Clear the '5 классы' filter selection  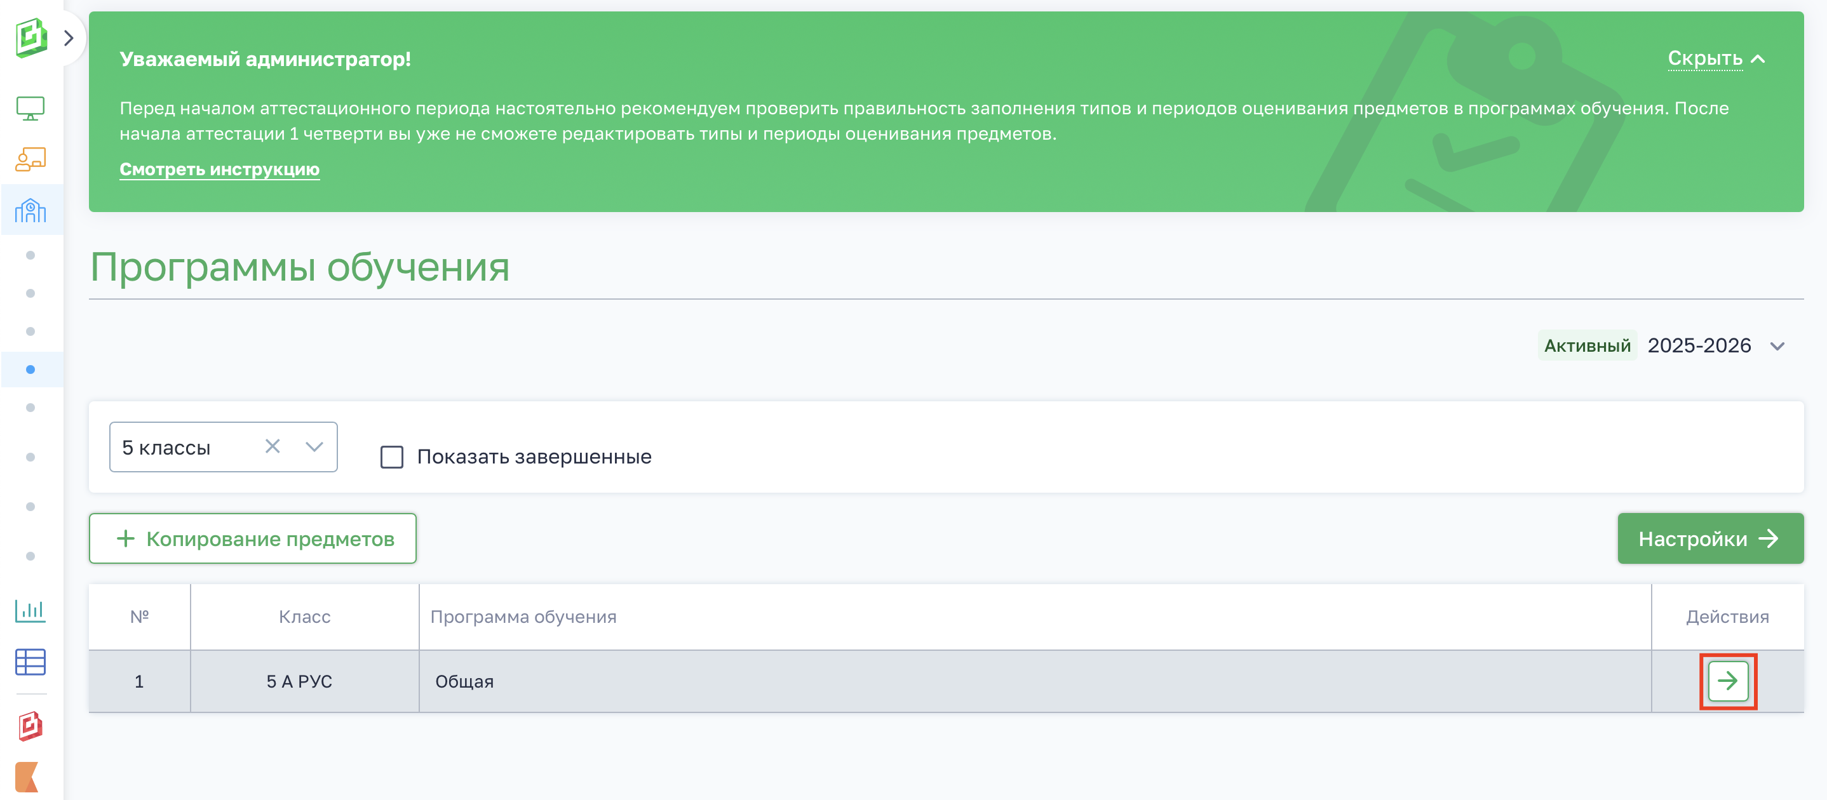pyautogui.click(x=273, y=446)
